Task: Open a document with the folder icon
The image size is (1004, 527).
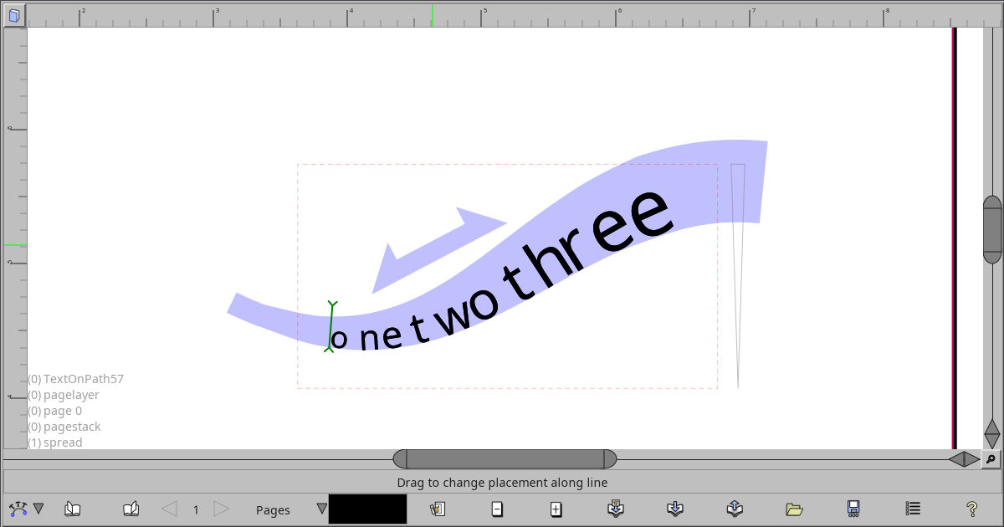Action: pos(793,508)
